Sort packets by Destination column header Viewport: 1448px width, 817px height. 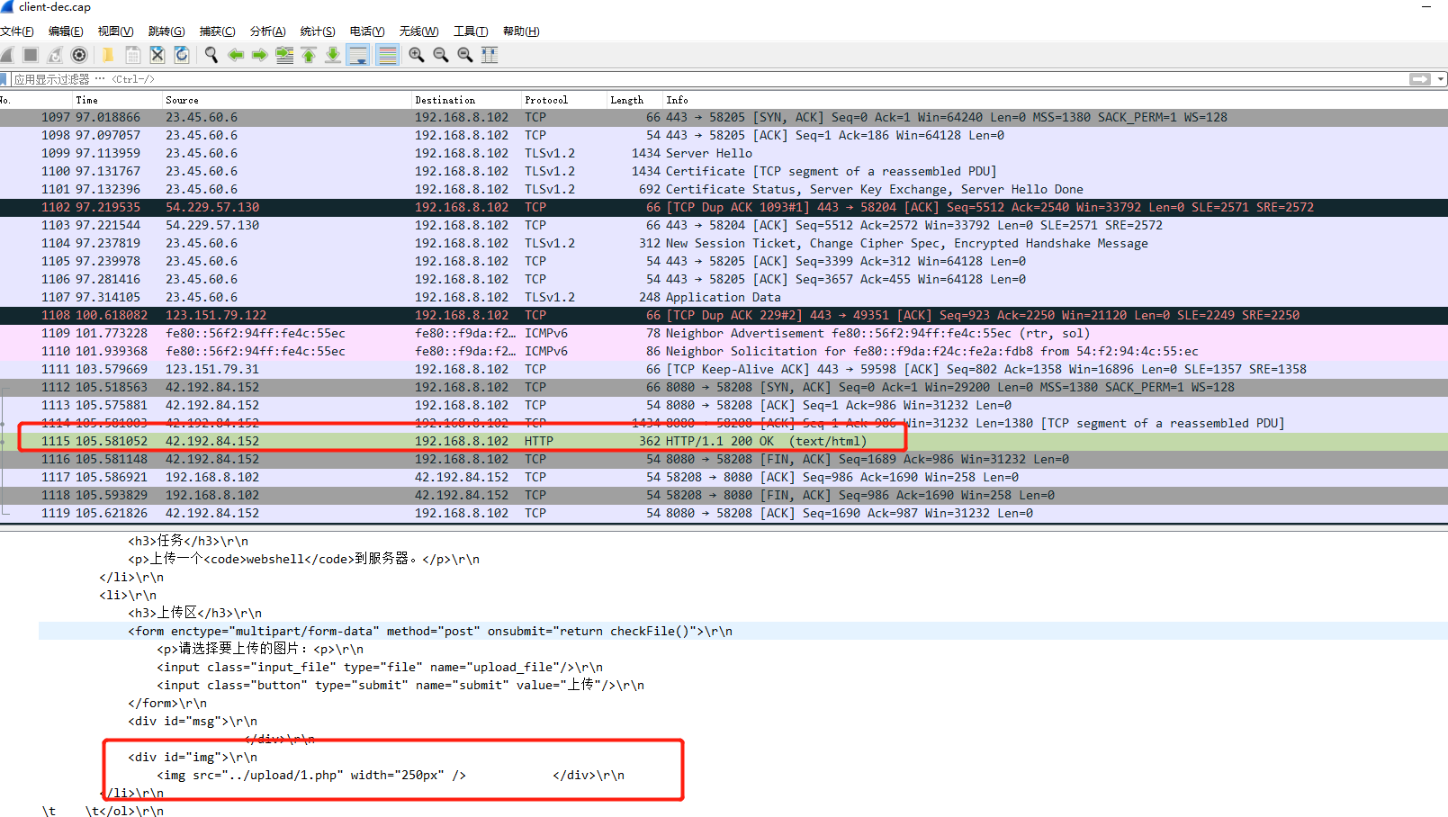[466, 100]
